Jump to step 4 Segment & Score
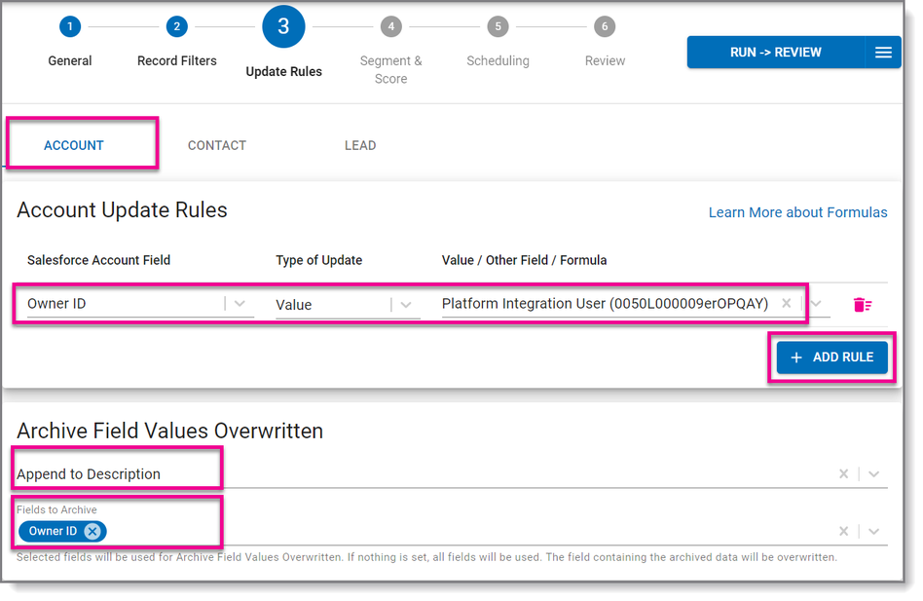 pyautogui.click(x=390, y=26)
